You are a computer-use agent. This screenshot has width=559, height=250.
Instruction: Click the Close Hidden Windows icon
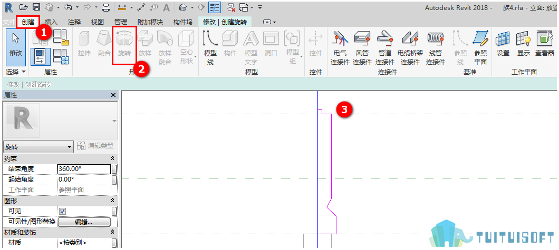pyautogui.click(x=231, y=7)
